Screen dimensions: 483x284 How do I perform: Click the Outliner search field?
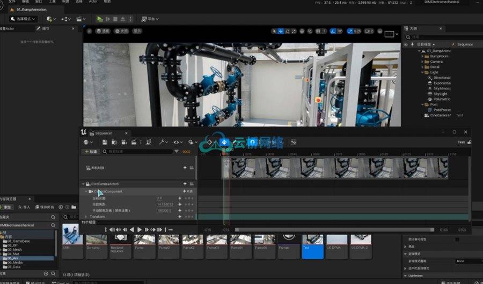coord(445,37)
